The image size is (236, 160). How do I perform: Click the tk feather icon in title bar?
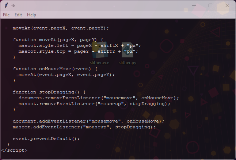6,6
